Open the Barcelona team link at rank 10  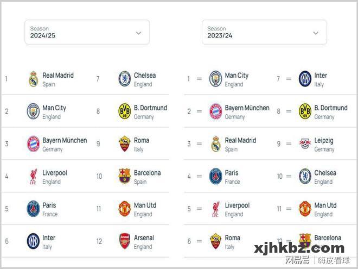coord(147,173)
